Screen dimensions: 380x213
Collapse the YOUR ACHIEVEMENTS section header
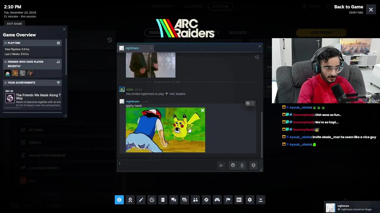[32, 83]
